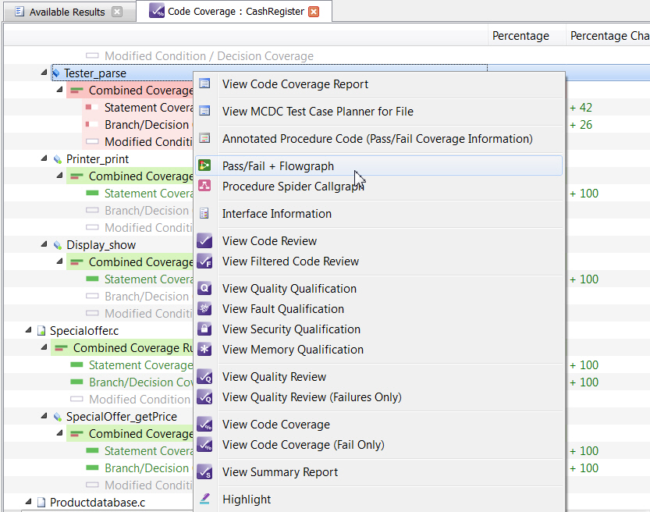This screenshot has width=650, height=512.
Task: Collapse the Specialoffer.c file node
Action: pos(29,330)
